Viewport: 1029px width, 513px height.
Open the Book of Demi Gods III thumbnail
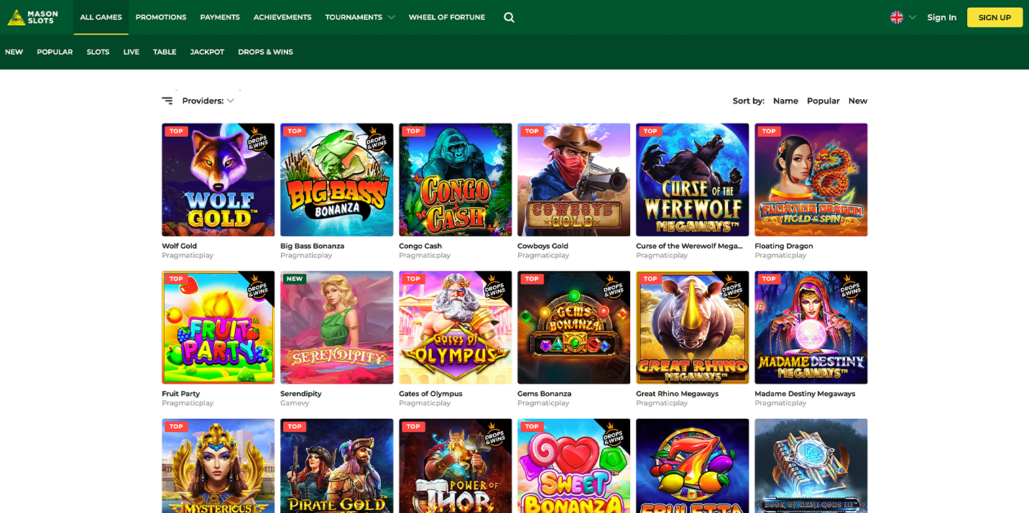[x=811, y=466]
